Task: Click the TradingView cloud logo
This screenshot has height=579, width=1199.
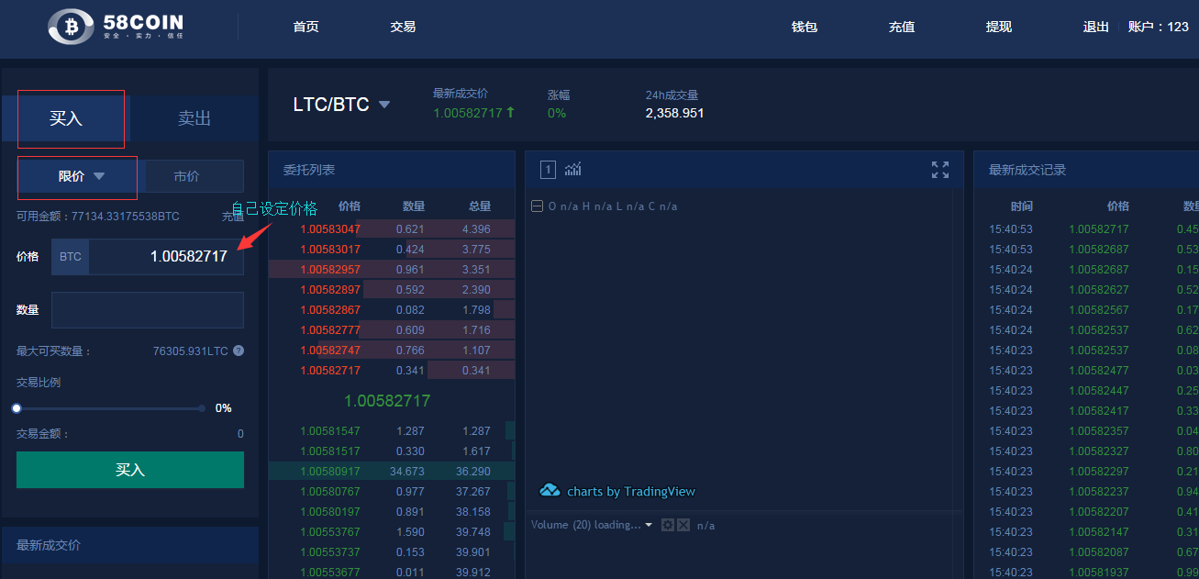Action: coord(550,491)
